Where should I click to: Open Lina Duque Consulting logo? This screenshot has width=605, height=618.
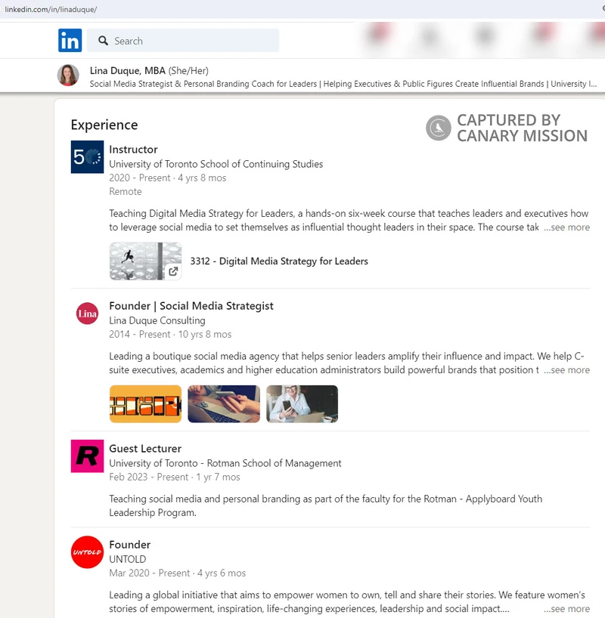click(87, 314)
